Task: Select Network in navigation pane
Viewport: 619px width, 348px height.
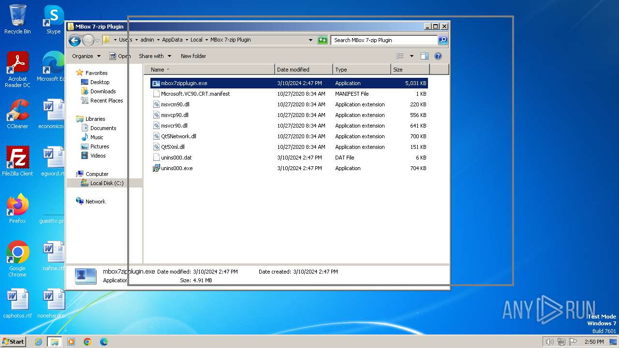Action: 95,202
